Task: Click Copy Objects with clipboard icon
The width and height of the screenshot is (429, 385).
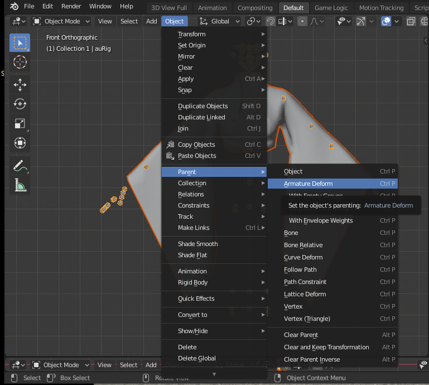Action: [x=214, y=145]
